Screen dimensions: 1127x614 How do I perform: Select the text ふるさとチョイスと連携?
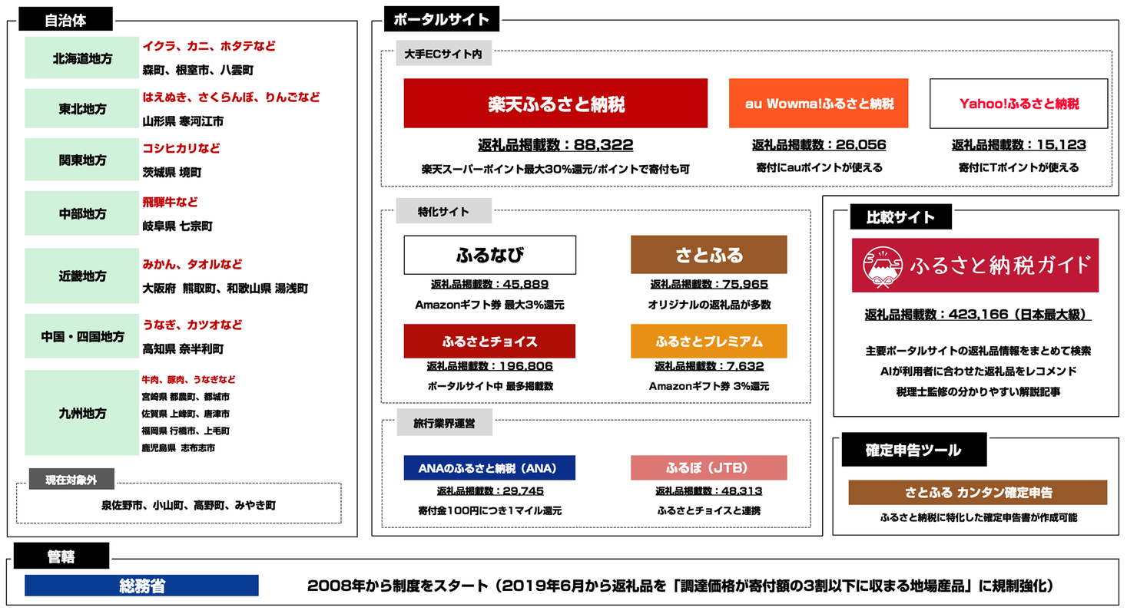coord(709,510)
